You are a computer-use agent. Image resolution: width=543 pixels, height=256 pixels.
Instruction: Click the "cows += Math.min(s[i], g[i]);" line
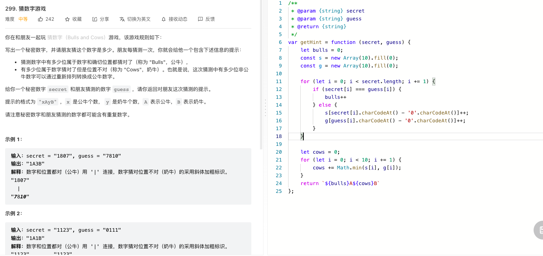[357, 168]
